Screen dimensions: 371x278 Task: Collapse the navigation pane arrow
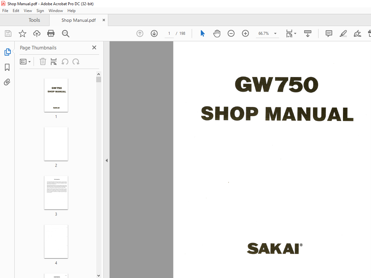click(107, 161)
